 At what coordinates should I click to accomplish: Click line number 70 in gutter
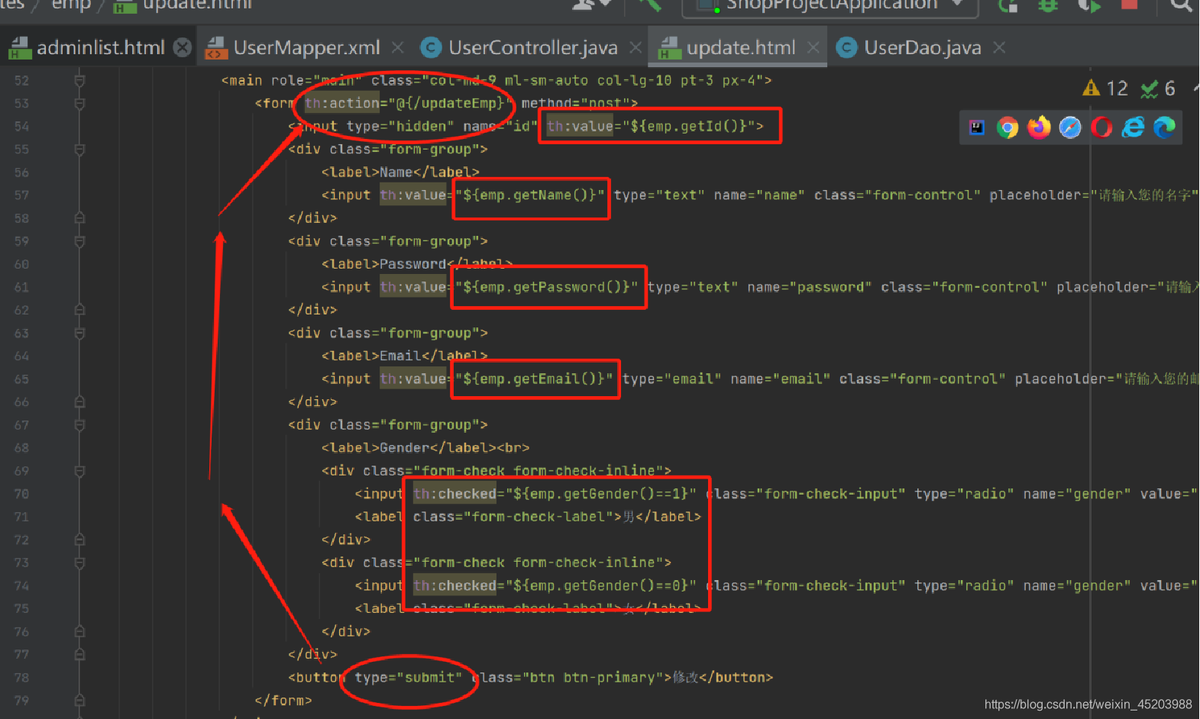pyautogui.click(x=21, y=494)
